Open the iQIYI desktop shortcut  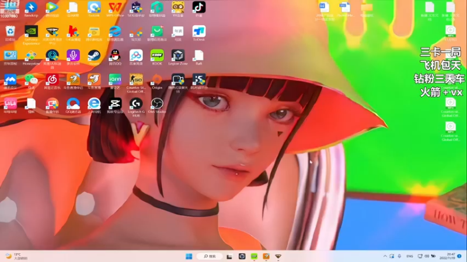(x=115, y=82)
